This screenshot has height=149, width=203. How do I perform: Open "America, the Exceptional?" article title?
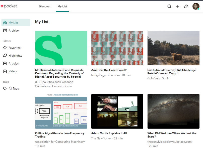point(109,70)
